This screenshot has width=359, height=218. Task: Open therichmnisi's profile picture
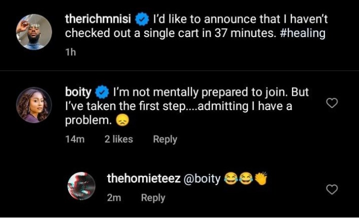(x=34, y=32)
